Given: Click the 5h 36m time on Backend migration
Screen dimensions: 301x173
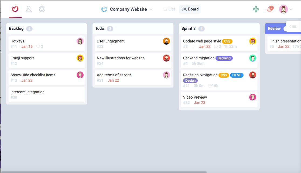Looking at the screenshot, I should click(198, 63).
